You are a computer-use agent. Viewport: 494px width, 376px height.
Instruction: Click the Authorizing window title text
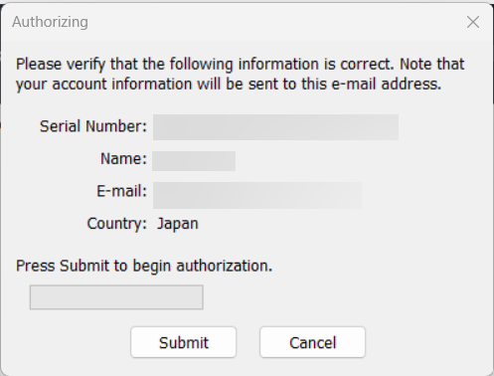point(50,22)
